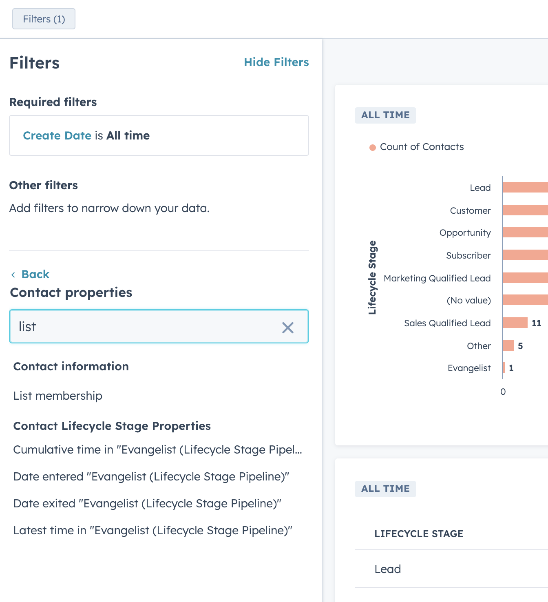Clear the property search field text
The width and height of the screenshot is (548, 602).
pos(288,328)
